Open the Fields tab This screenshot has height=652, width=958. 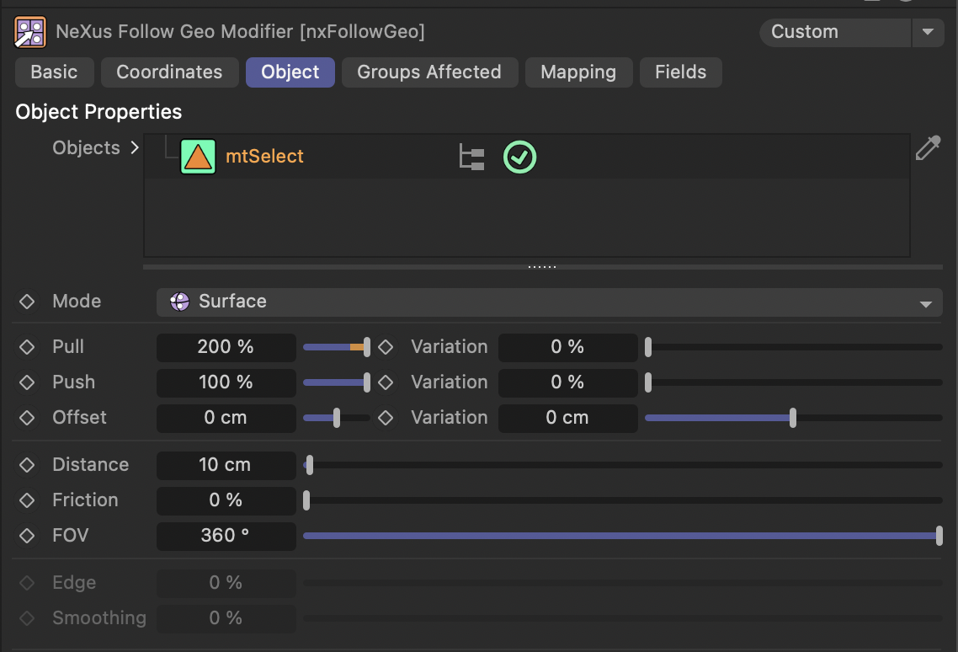680,72
